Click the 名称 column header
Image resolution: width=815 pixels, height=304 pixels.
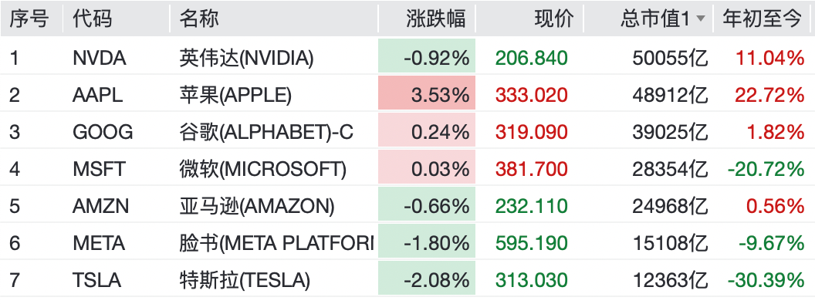click(x=199, y=19)
